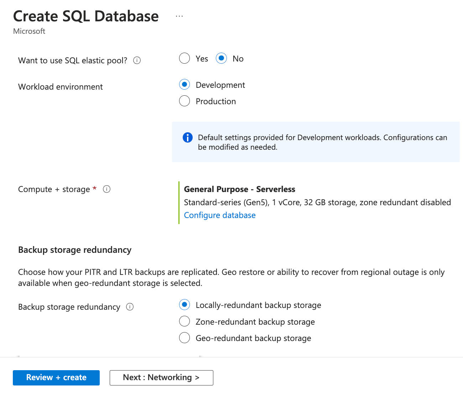Choose the Production workload environment
463x394 pixels.
(184, 101)
